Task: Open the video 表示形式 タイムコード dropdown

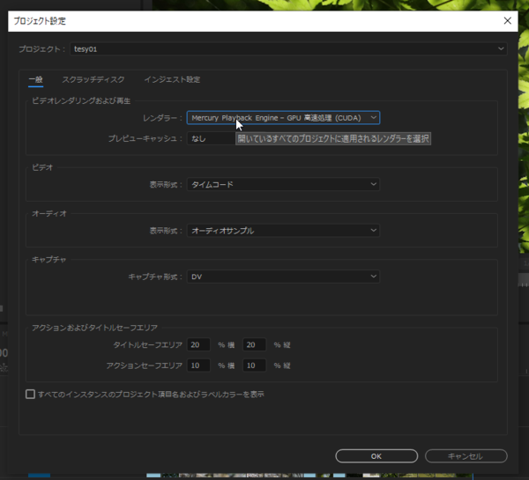Action: click(x=283, y=184)
